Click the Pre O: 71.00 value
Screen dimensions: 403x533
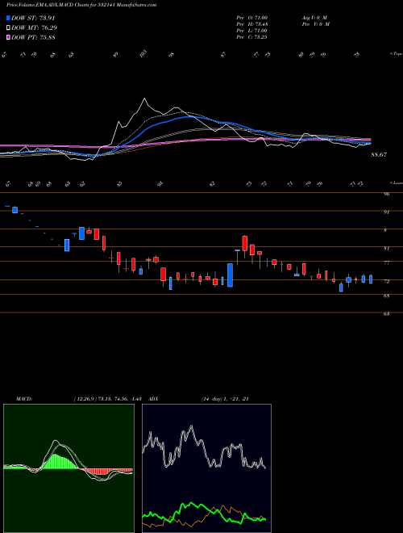point(252,18)
